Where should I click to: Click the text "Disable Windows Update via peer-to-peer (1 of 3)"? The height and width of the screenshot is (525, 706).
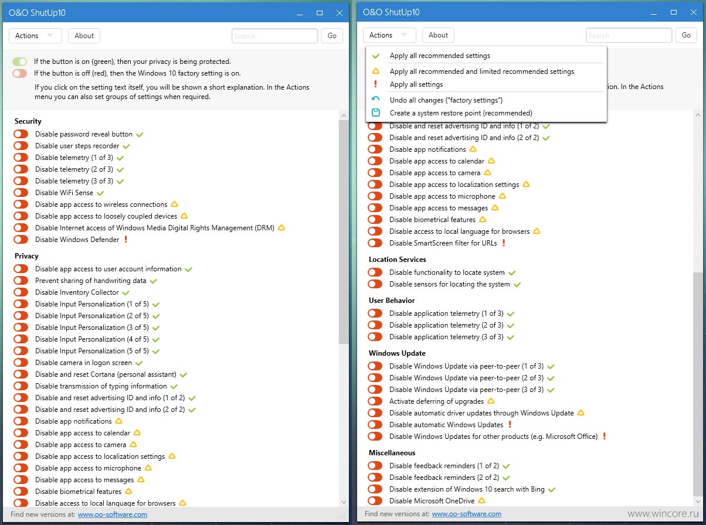click(467, 366)
